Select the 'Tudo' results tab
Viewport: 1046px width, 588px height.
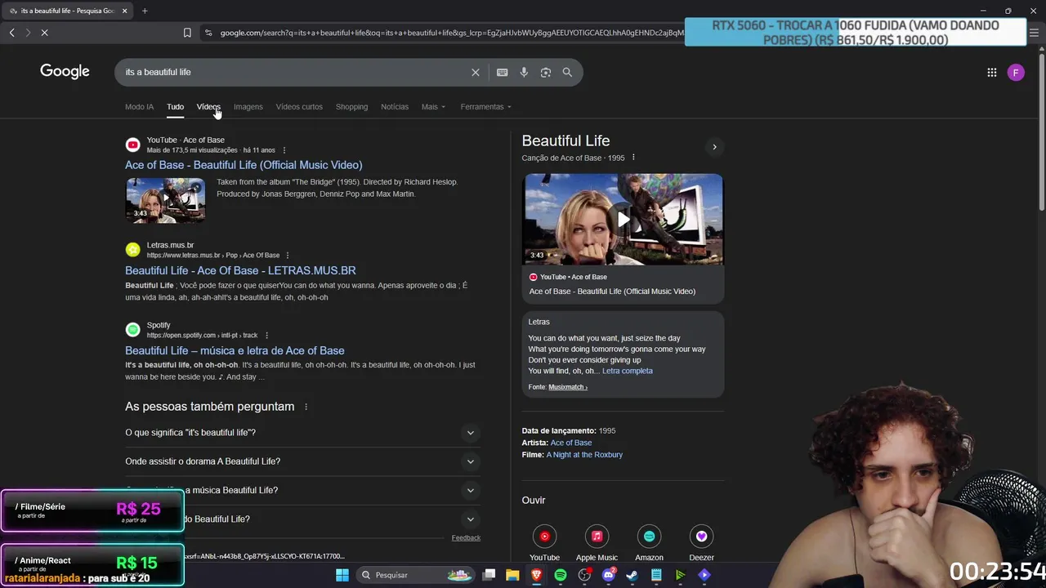point(175,107)
